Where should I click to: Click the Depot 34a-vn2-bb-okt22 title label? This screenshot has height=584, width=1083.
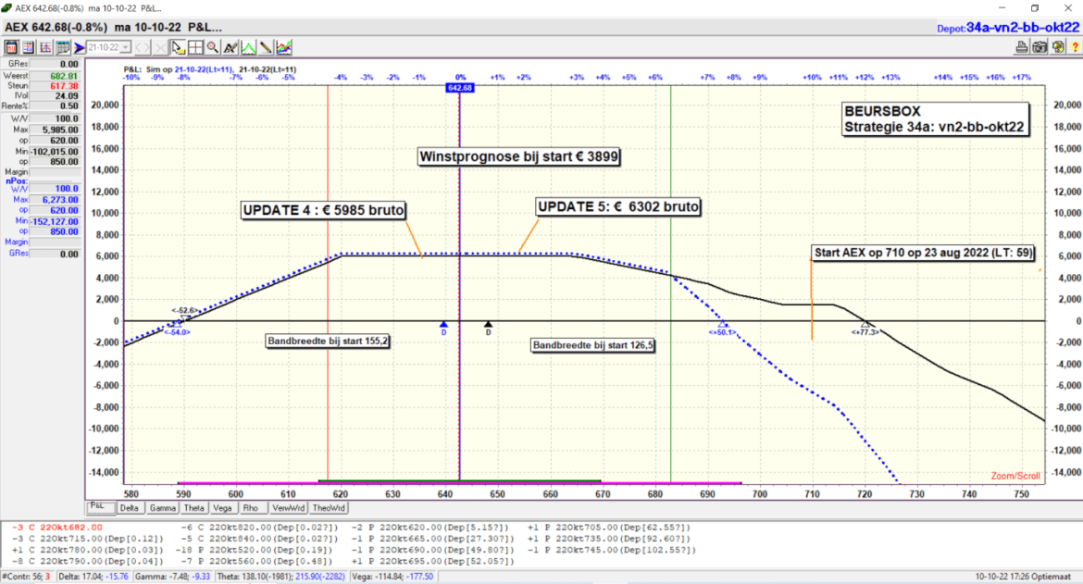[1008, 28]
